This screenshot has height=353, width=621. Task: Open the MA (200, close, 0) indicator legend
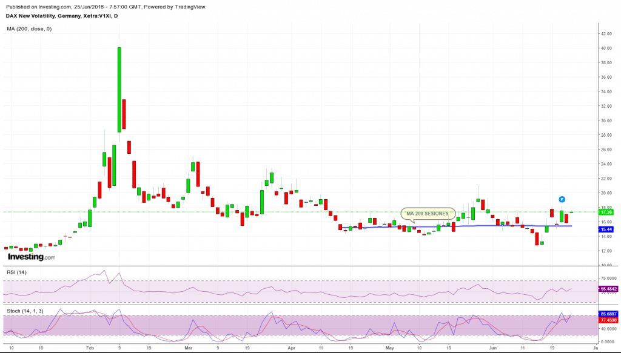coord(29,28)
